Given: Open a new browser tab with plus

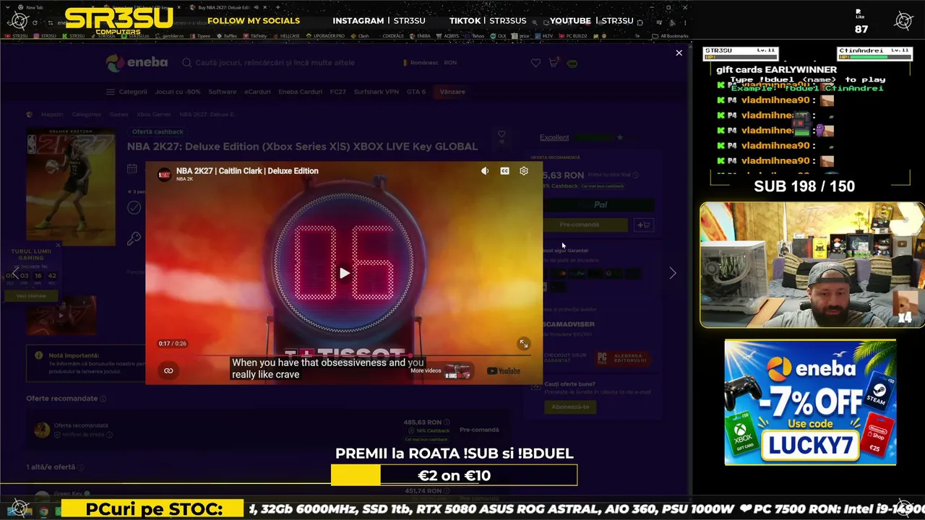Looking at the screenshot, I should (x=277, y=7).
